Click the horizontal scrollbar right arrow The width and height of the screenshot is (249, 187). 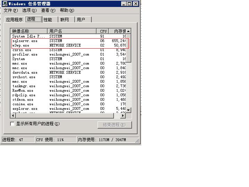123,116
